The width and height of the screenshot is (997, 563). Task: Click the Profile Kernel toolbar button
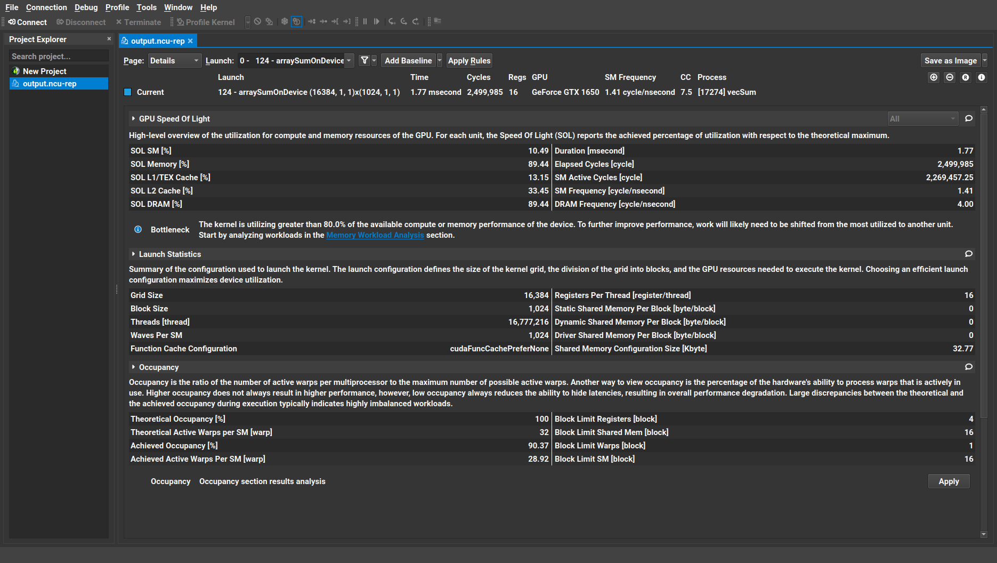point(206,22)
